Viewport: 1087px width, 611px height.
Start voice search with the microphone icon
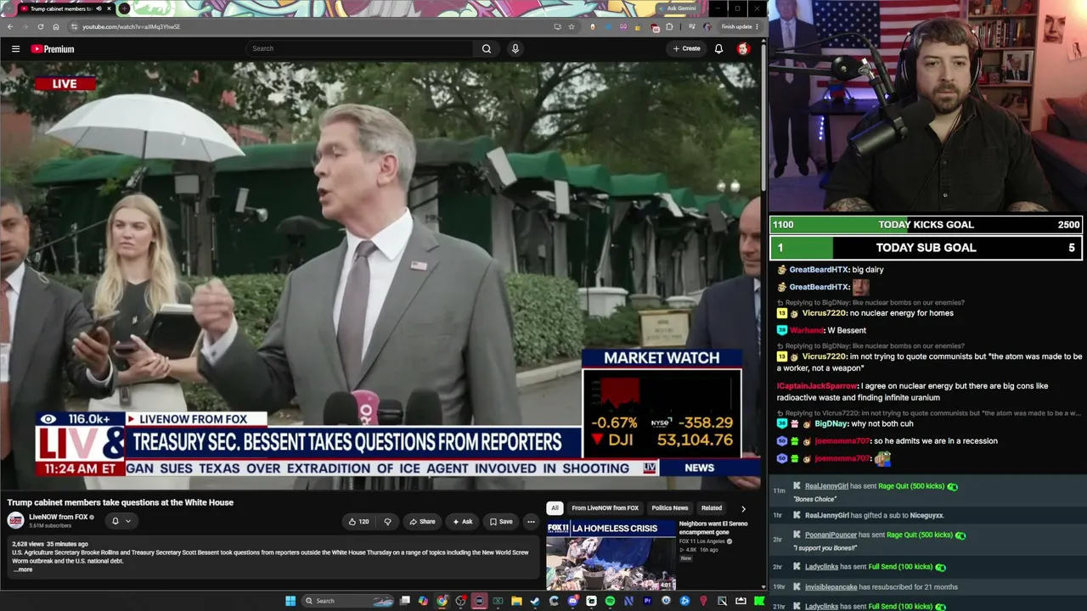click(x=515, y=48)
